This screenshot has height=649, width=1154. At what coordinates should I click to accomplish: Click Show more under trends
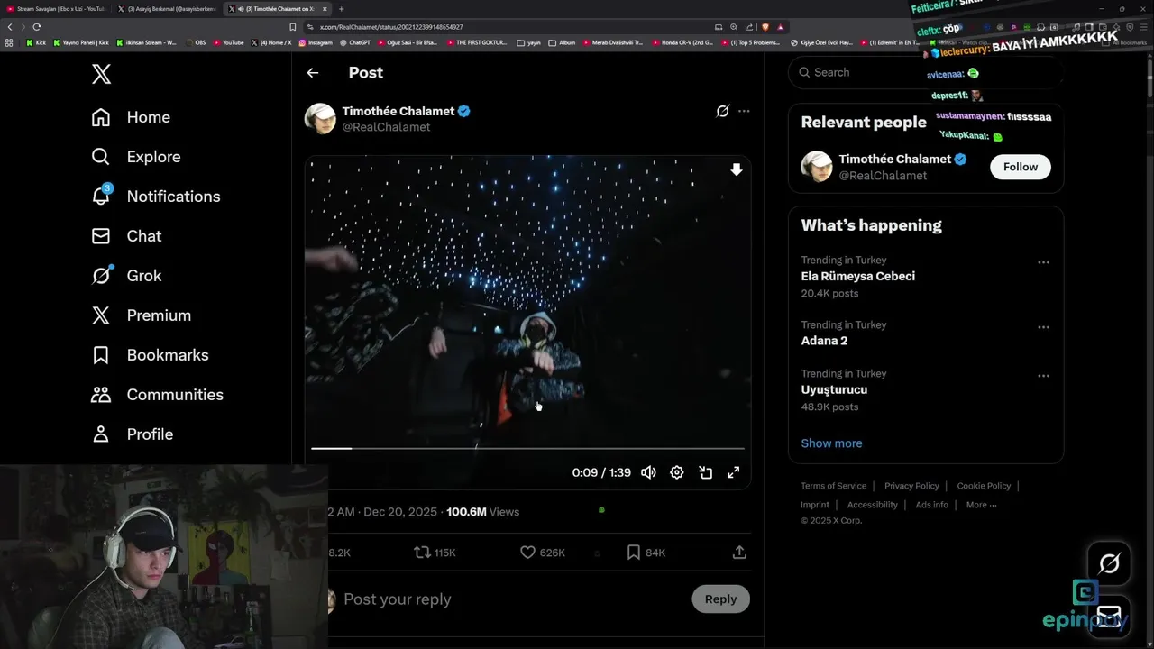click(831, 443)
